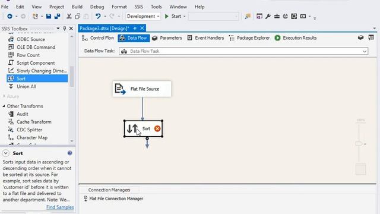Screen dimensions: 380x214
Task: Click the Sort output blue arrow connector
Action: (147, 143)
